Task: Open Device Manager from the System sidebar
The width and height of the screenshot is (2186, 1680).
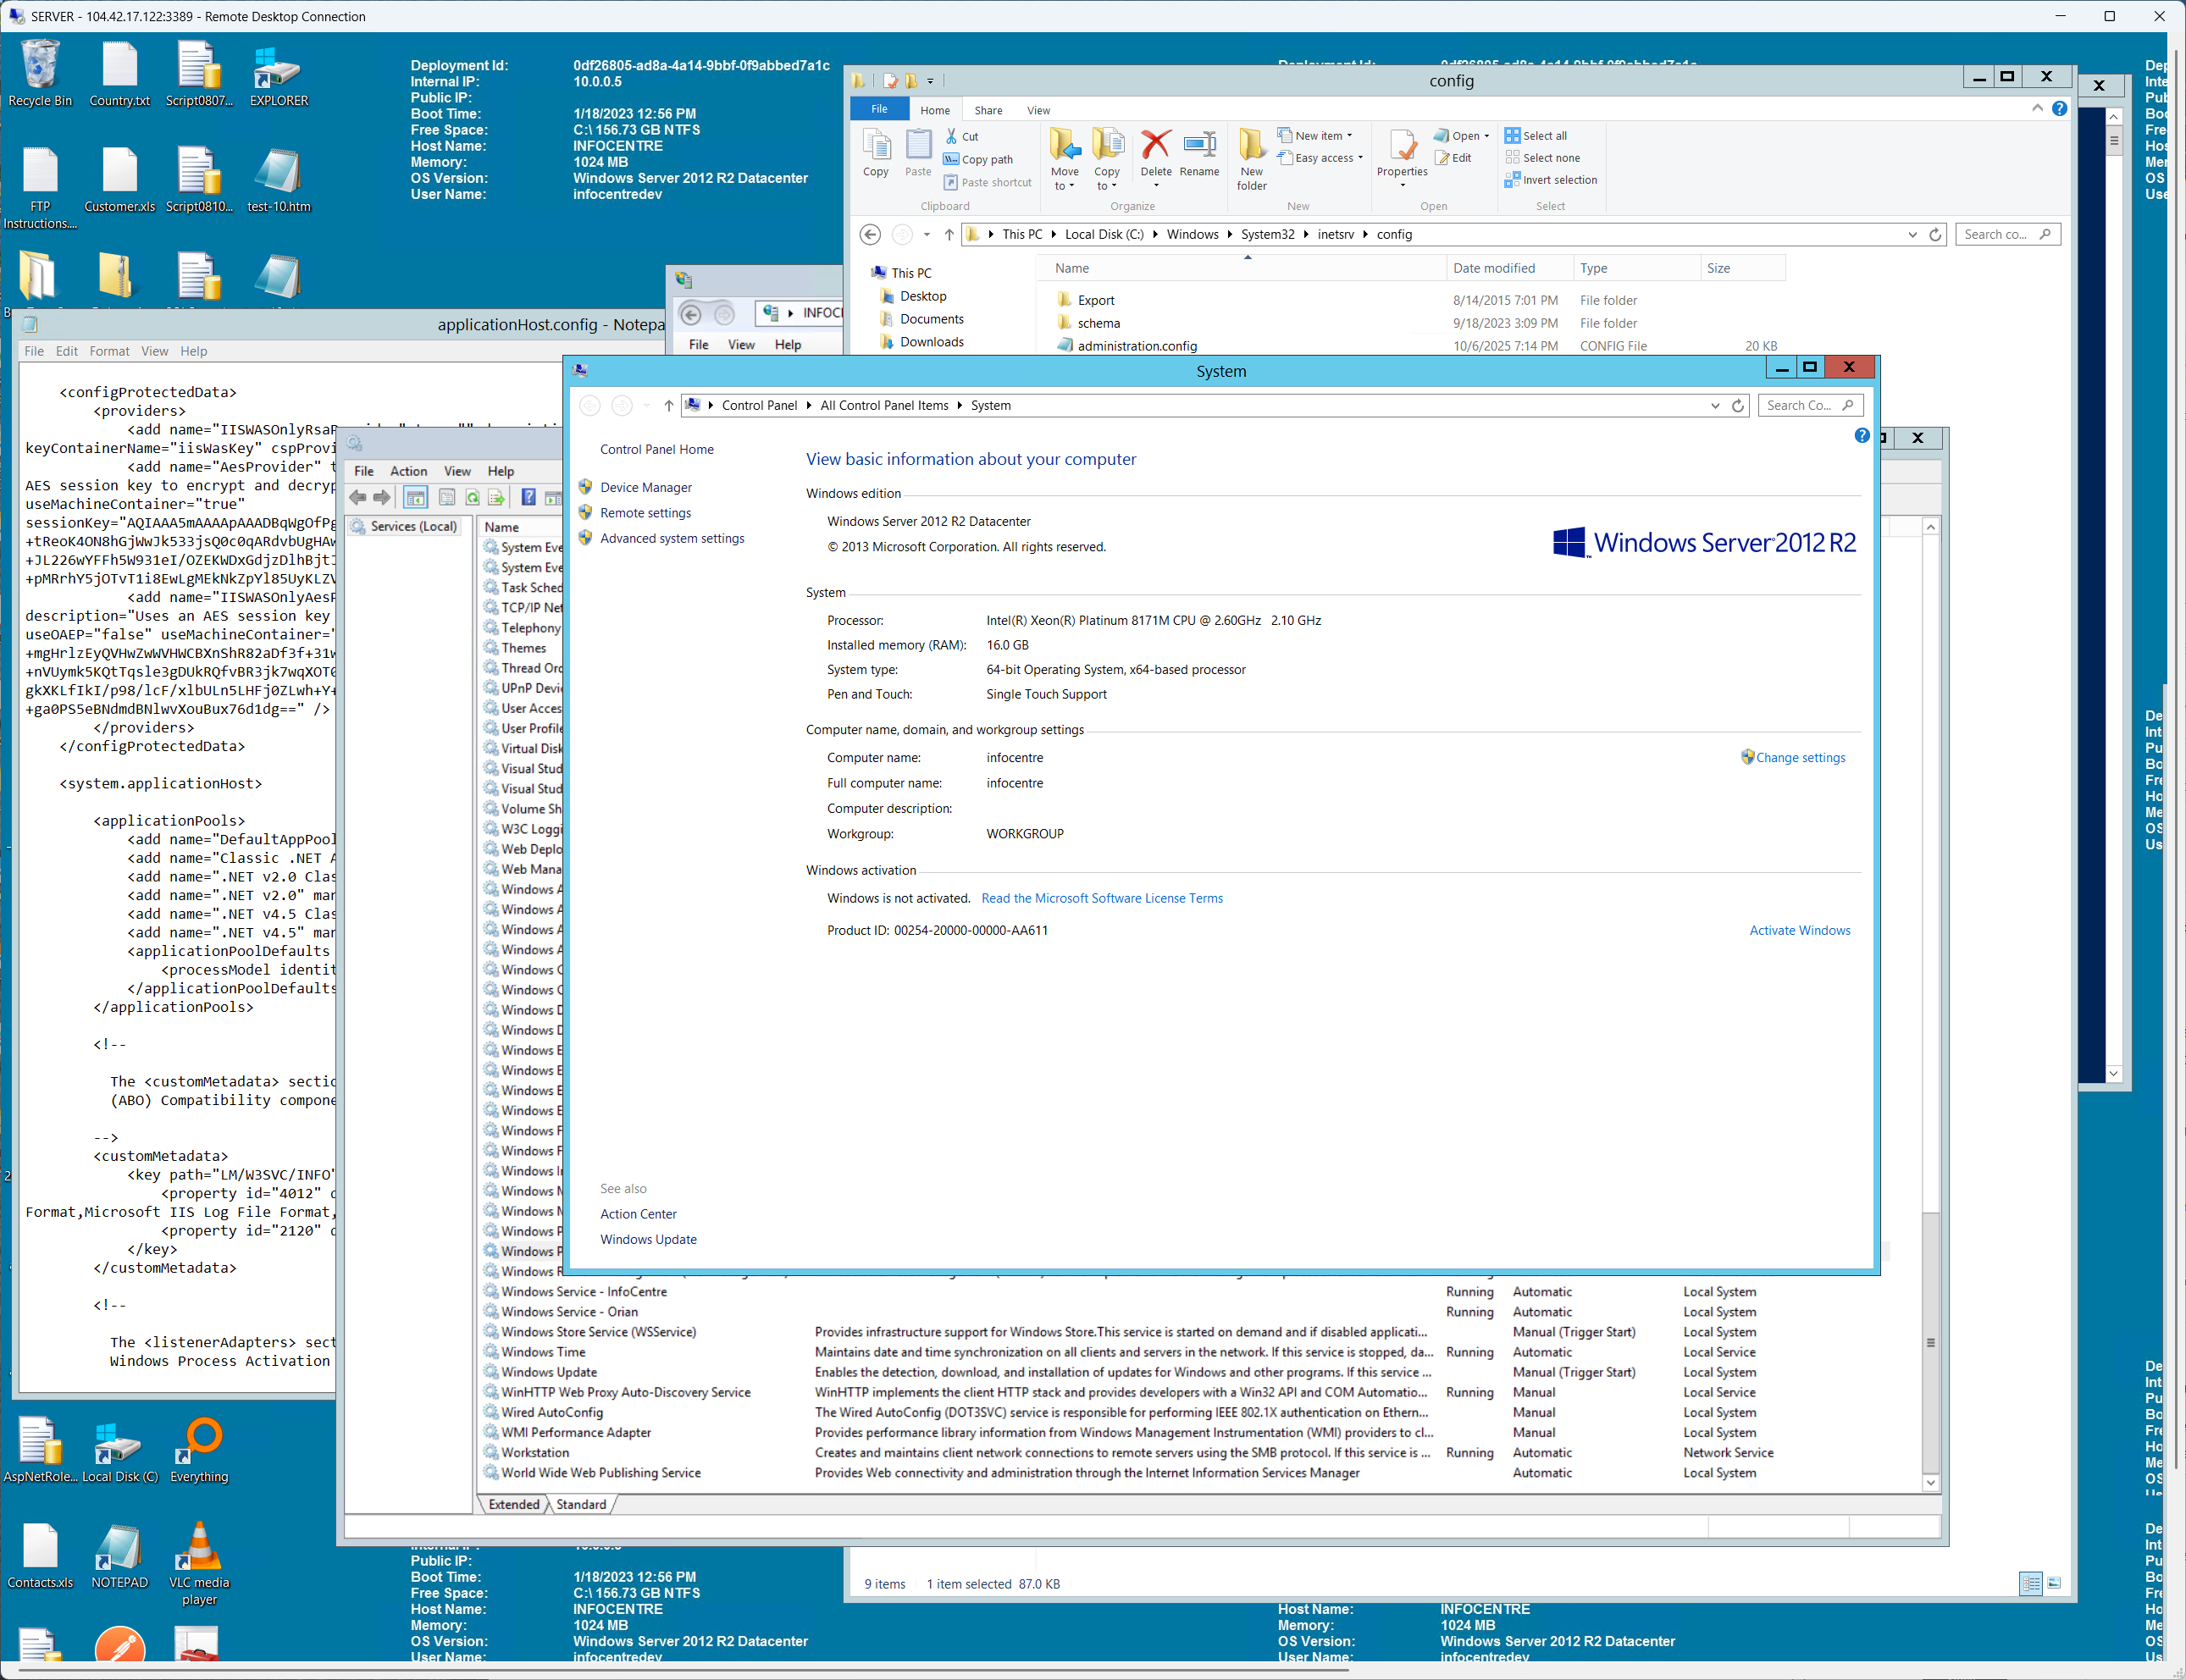Action: (645, 487)
